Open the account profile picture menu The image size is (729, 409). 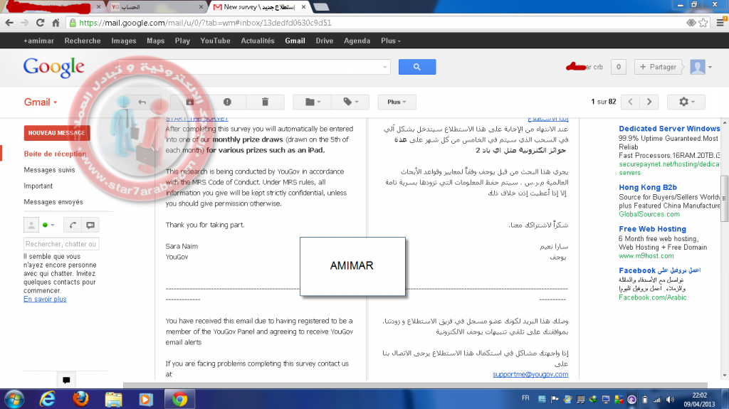coord(701,67)
